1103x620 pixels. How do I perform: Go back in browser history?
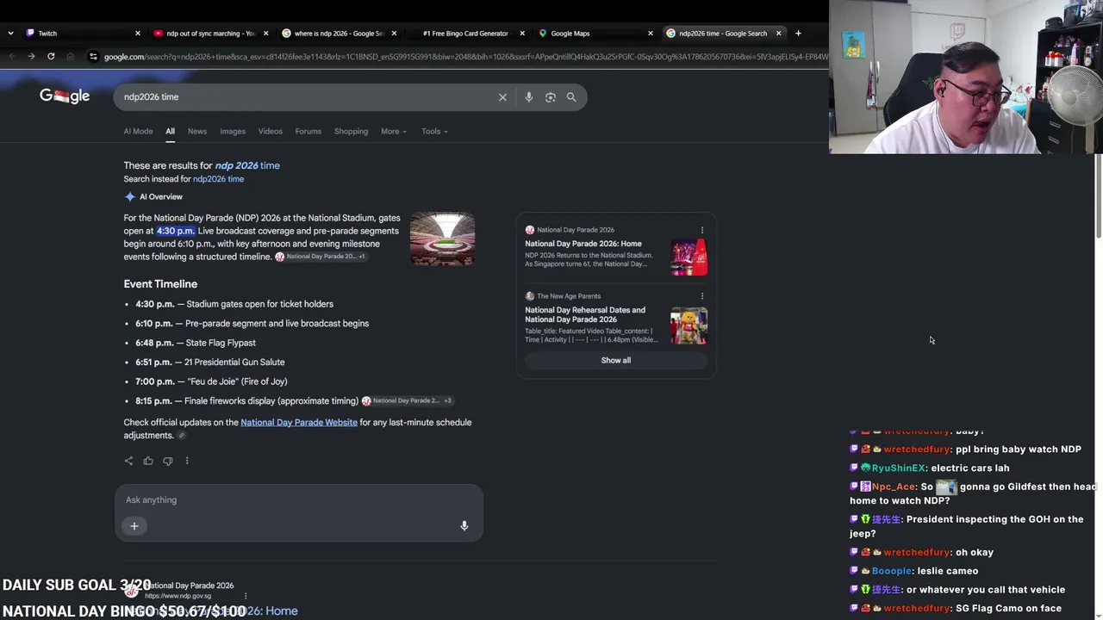coord(12,57)
